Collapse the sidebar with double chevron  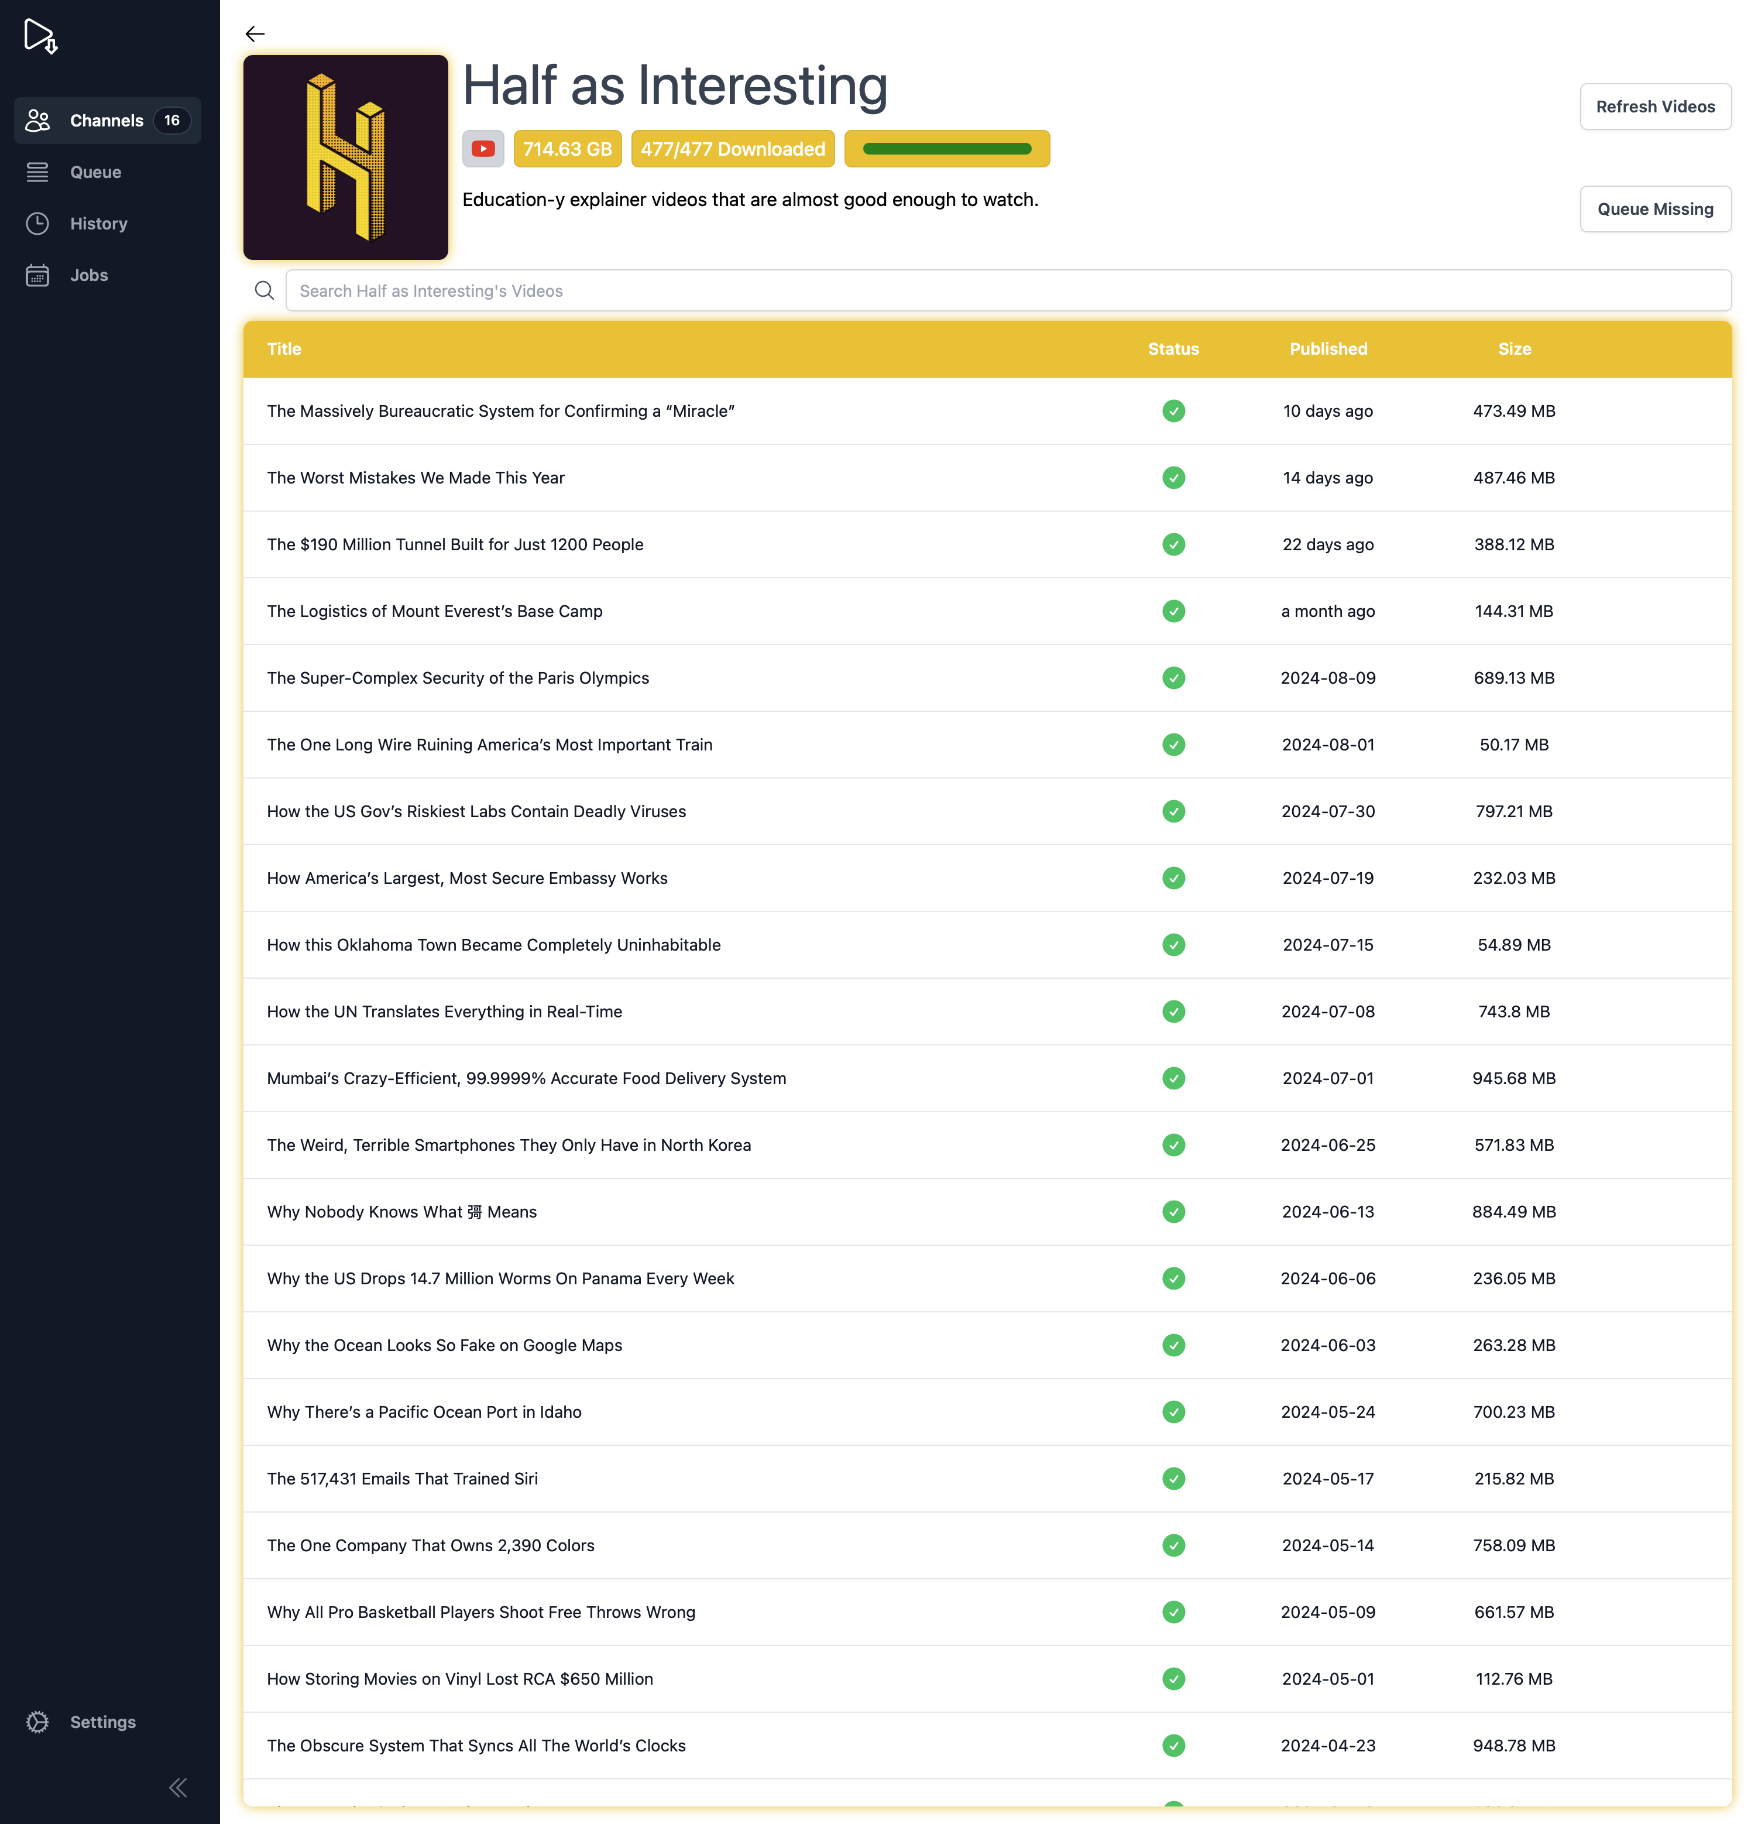click(178, 1788)
